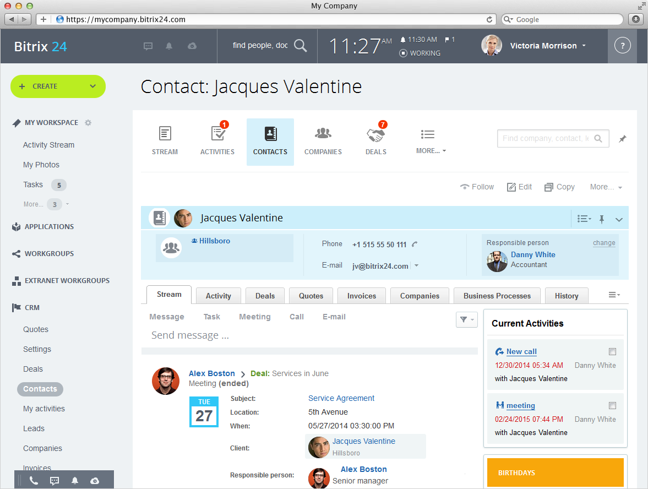Check the meeting activity checkbox

(612, 405)
